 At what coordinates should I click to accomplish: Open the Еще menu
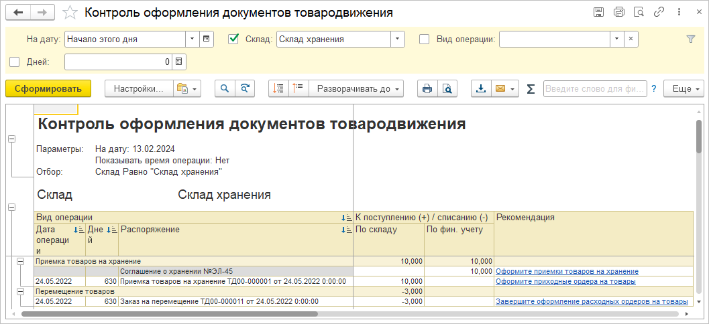point(683,88)
